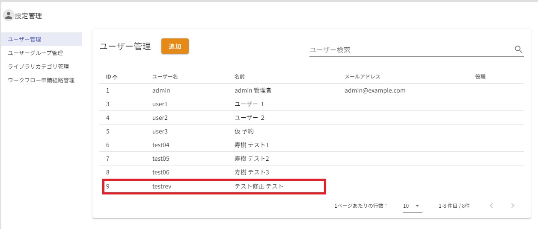The width and height of the screenshot is (538, 229).
Task: Open rows per page dropdown
Action: 412,206
